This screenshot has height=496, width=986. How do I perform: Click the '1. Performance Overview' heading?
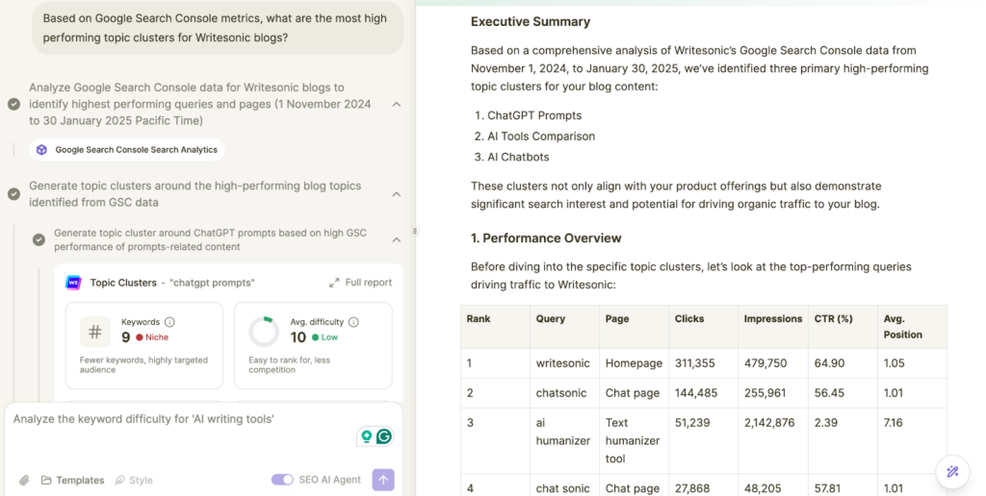(x=546, y=238)
